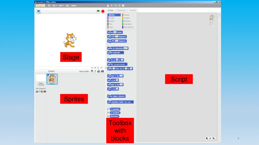
Task: Select the Grow sprite tool
Action: [116, 6]
